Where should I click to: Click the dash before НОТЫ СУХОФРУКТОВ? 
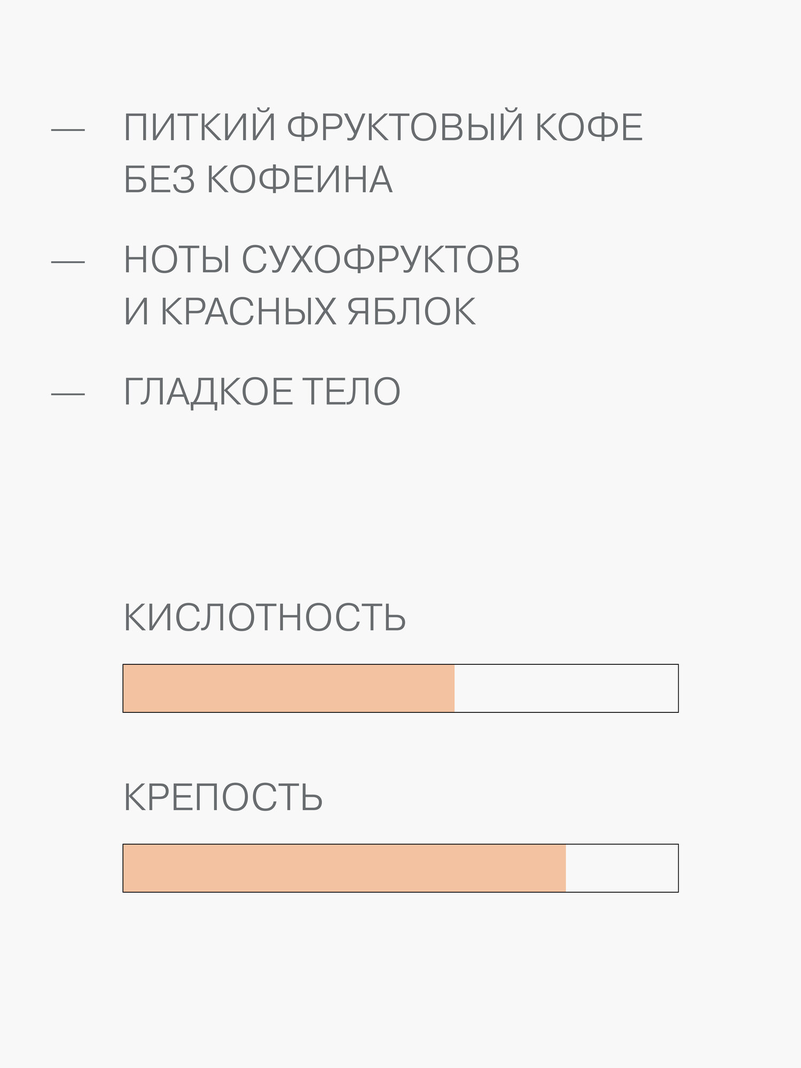[68, 262]
